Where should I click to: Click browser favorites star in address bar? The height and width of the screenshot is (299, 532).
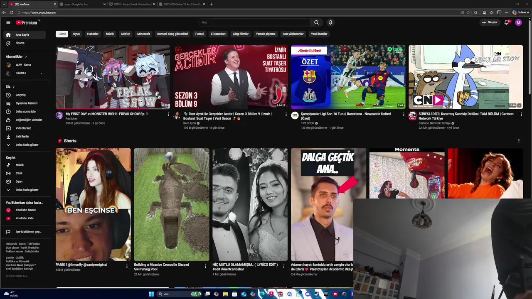(x=469, y=12)
